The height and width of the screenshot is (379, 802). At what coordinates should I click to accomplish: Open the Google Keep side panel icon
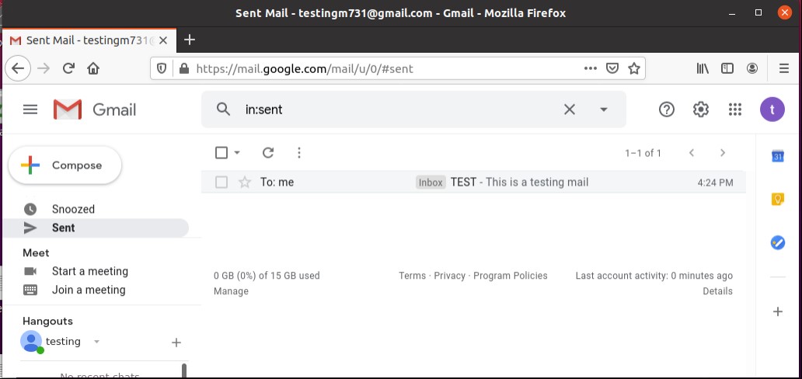777,200
